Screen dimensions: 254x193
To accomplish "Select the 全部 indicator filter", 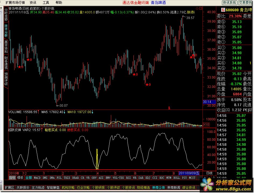I will tap(29, 178).
